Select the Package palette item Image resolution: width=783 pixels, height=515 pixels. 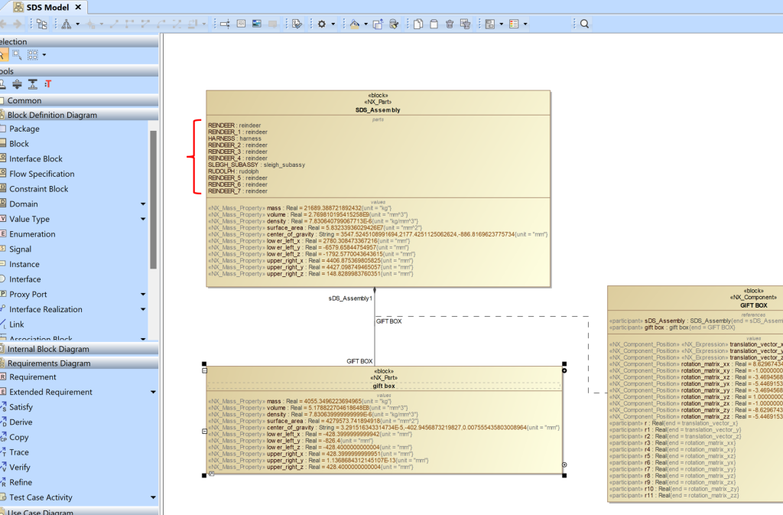pyautogui.click(x=24, y=129)
